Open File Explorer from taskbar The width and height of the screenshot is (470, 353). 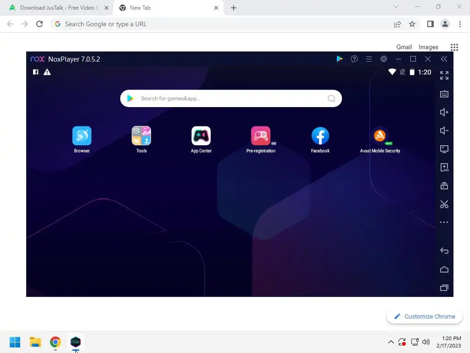point(35,342)
